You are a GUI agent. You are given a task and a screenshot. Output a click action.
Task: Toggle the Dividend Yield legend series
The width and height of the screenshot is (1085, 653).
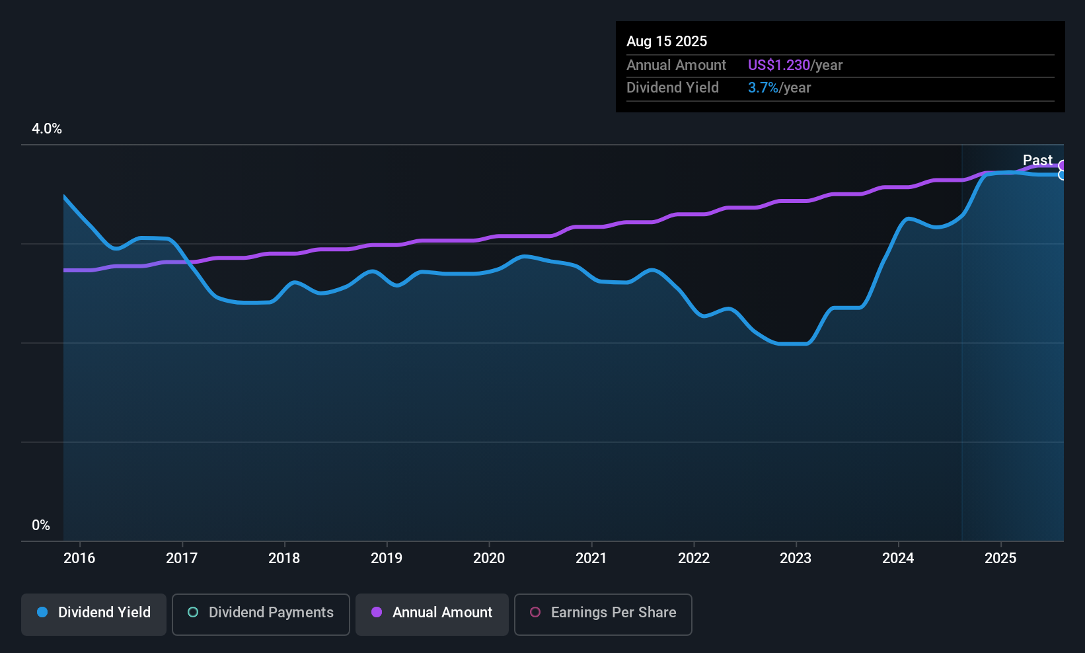[94, 613]
